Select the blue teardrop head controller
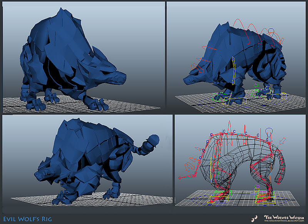Screen dimensions: 308x224 click(269, 131)
